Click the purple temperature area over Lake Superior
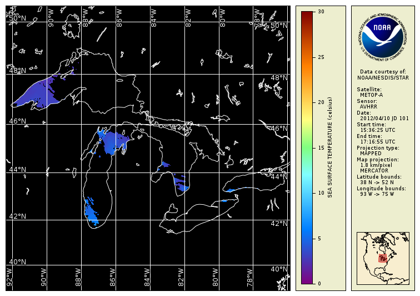420x296 pixels. [x=38, y=94]
